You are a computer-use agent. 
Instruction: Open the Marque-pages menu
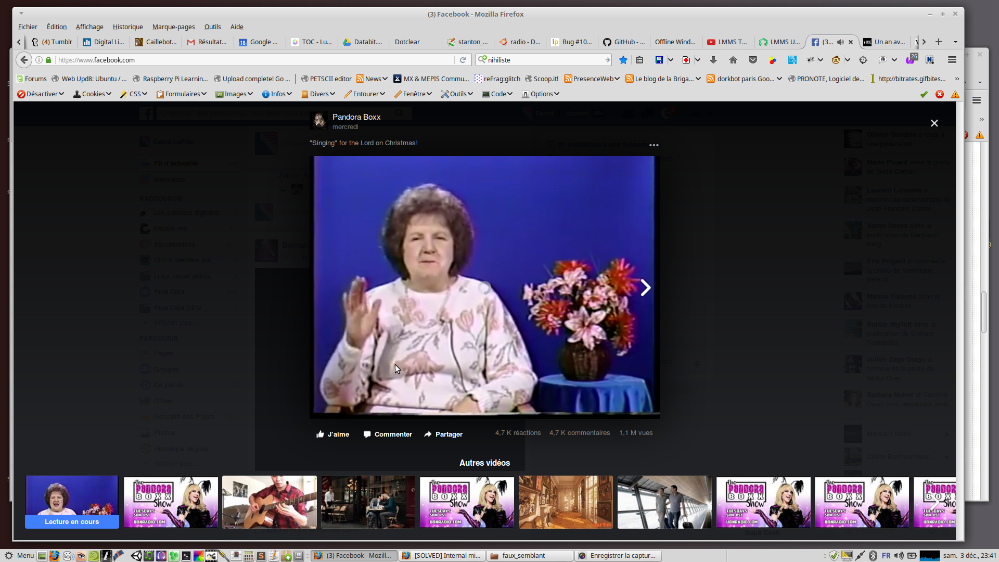(173, 27)
